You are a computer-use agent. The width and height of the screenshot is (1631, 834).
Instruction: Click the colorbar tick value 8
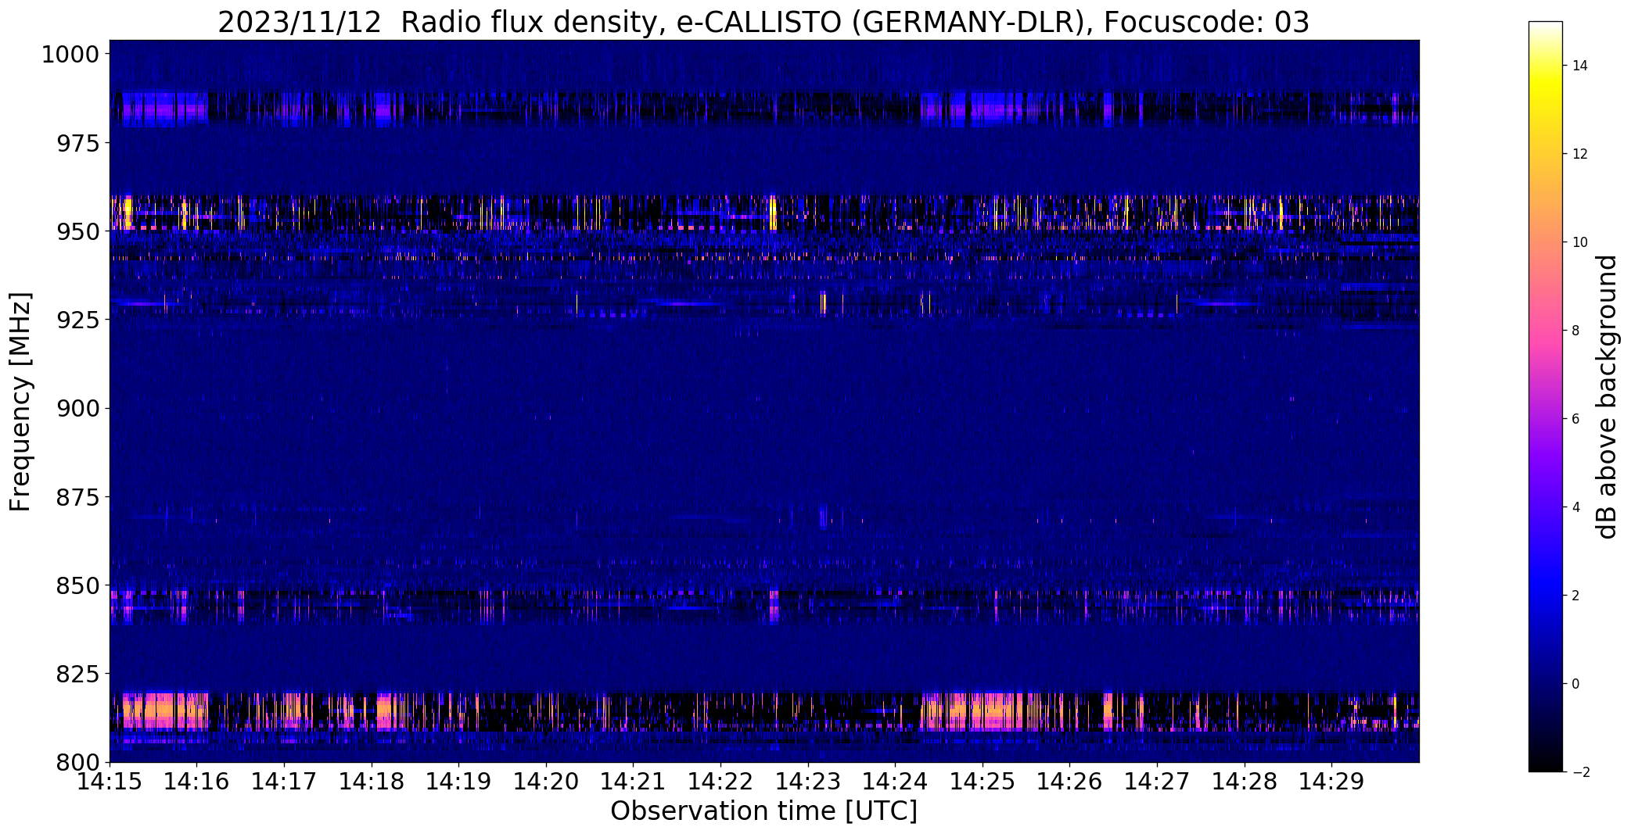(x=1575, y=331)
